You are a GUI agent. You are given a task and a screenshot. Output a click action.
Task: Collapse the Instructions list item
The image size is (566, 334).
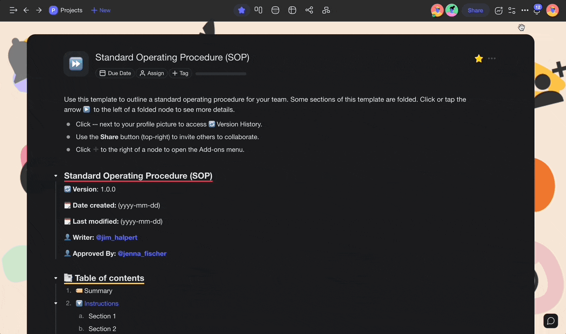pyautogui.click(x=56, y=304)
